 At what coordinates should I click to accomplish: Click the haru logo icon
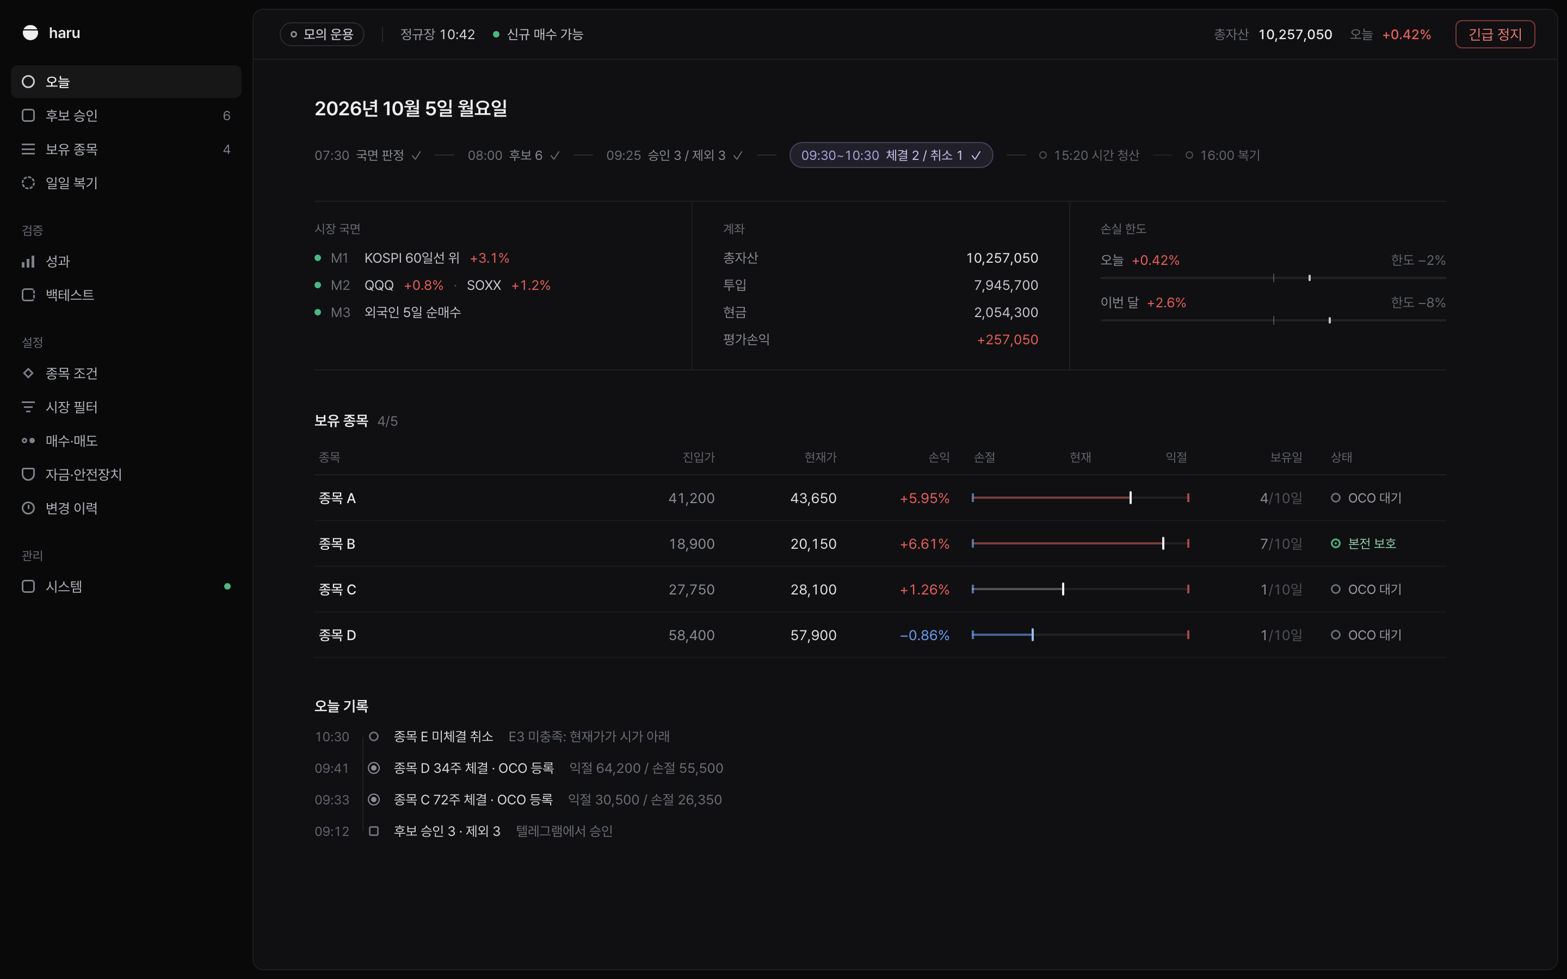point(30,33)
